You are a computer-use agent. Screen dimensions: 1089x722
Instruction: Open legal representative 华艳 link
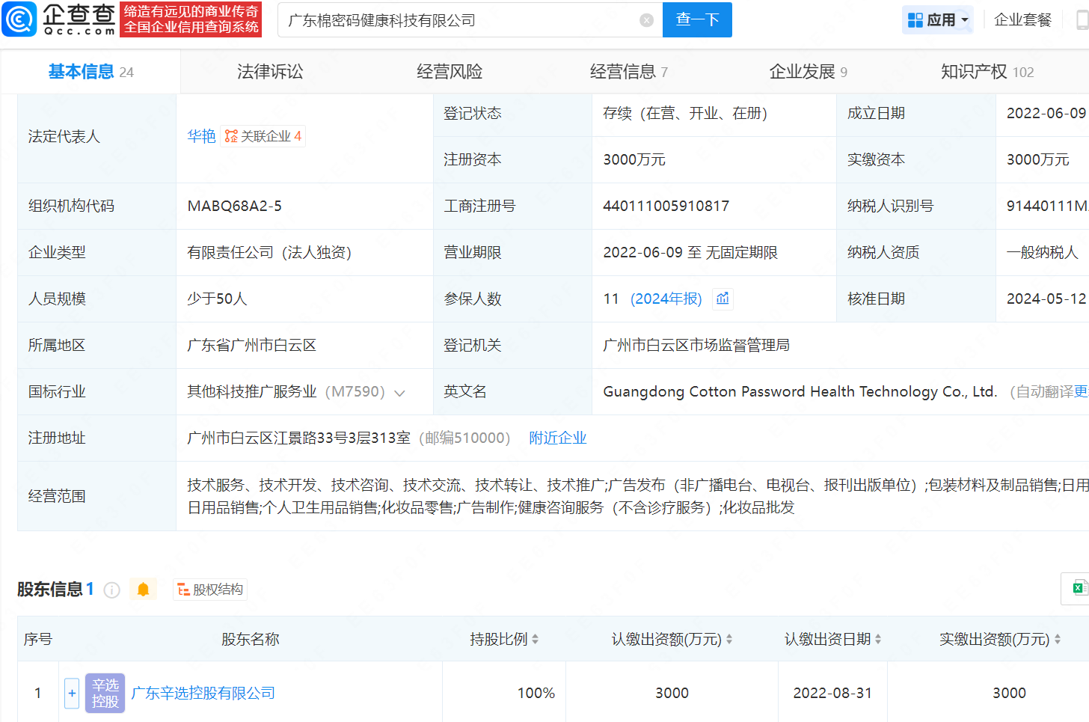point(201,136)
